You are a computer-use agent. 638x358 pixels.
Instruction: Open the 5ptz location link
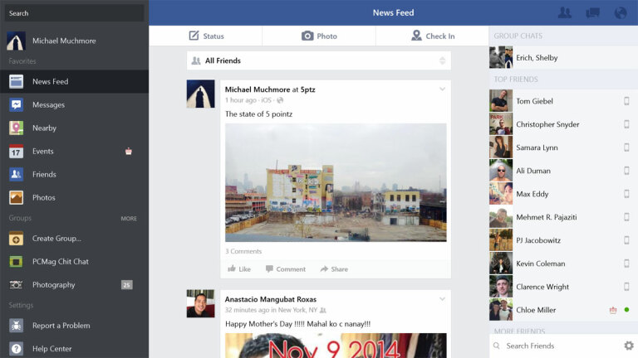(307, 89)
